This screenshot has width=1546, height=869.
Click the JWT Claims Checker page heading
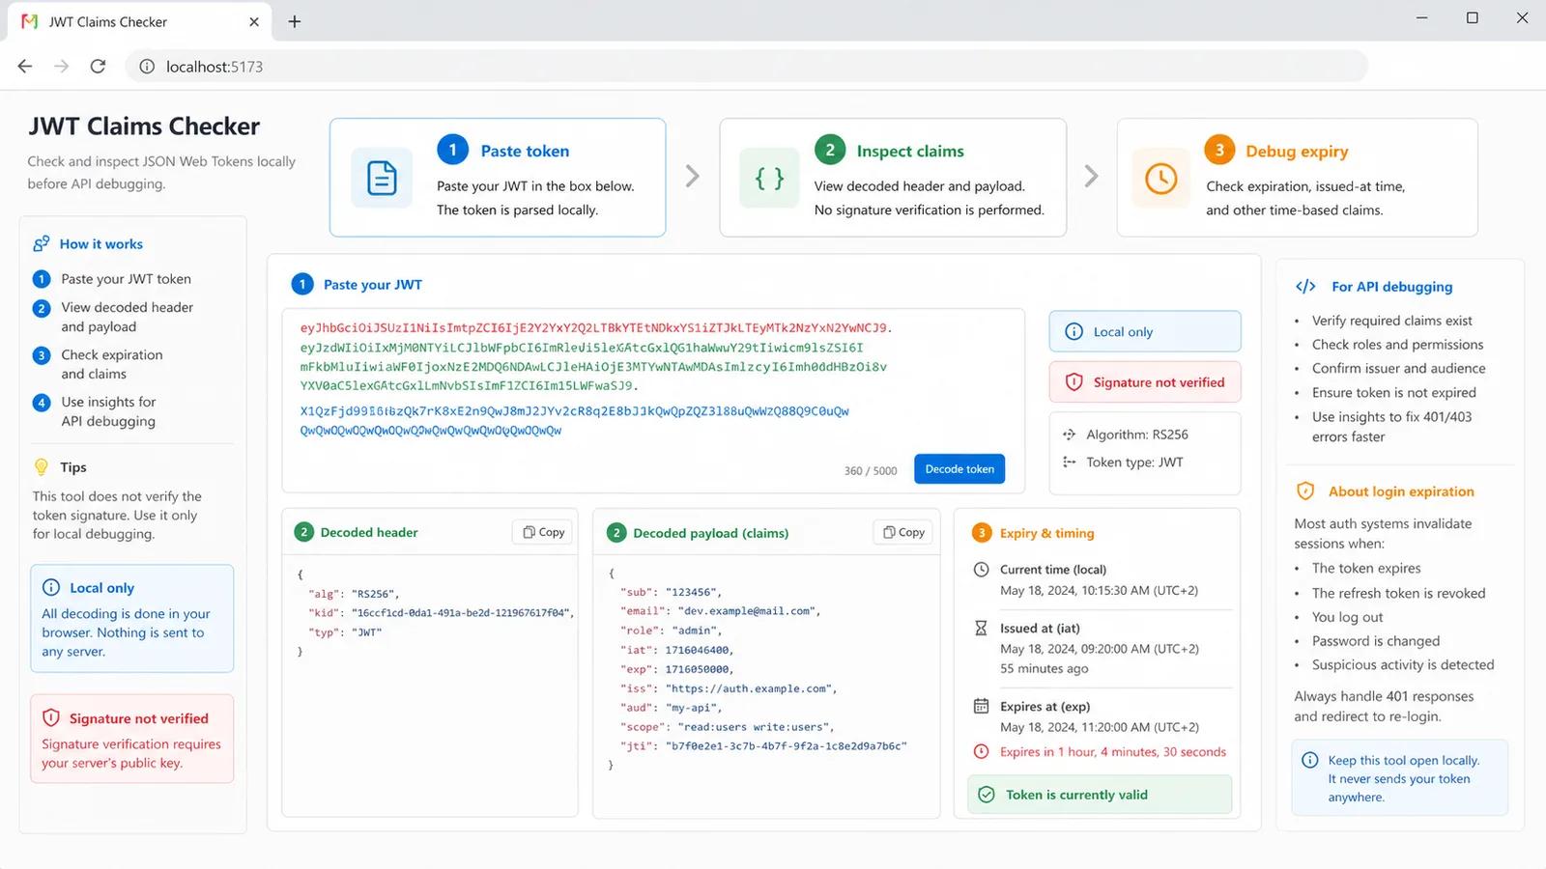(x=144, y=126)
